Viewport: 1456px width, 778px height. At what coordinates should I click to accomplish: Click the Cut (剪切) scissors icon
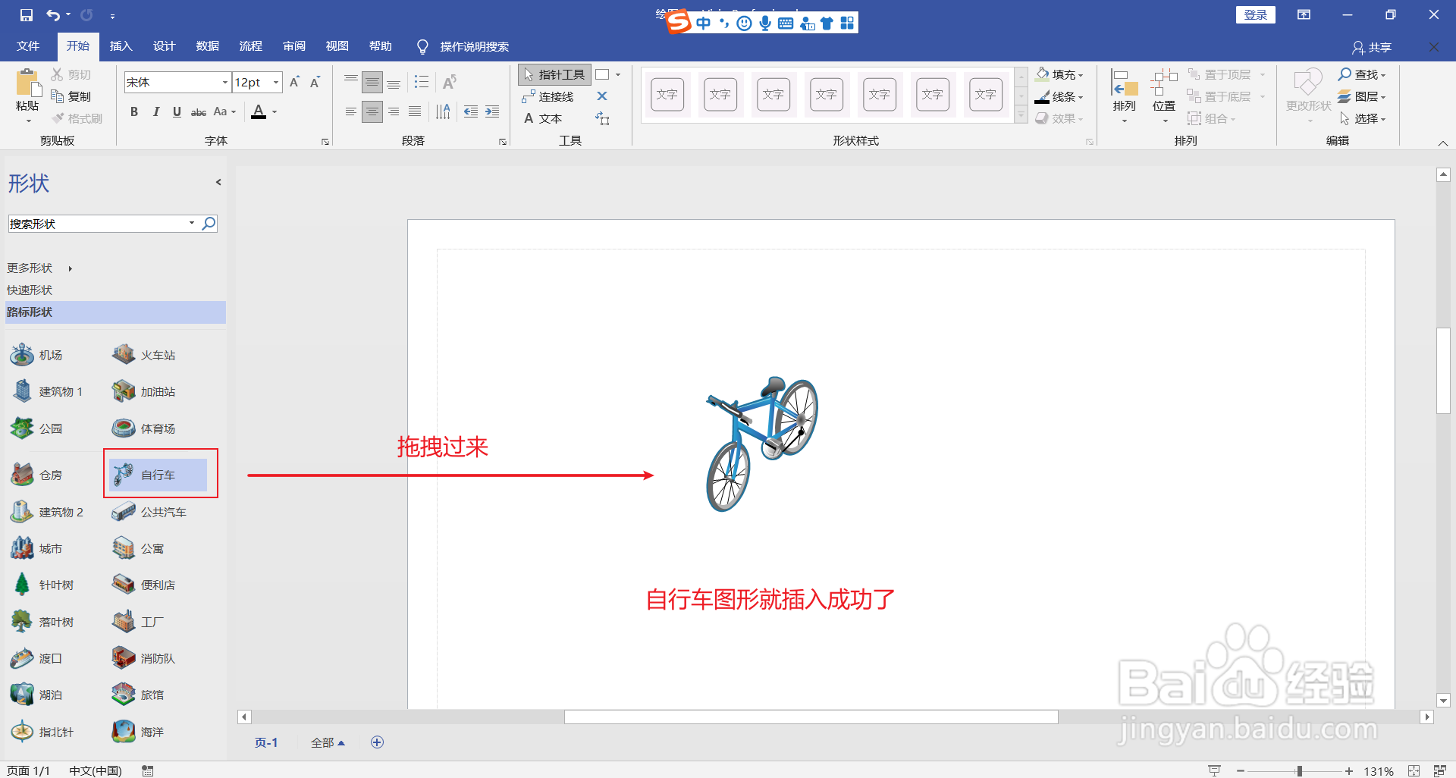(x=58, y=74)
